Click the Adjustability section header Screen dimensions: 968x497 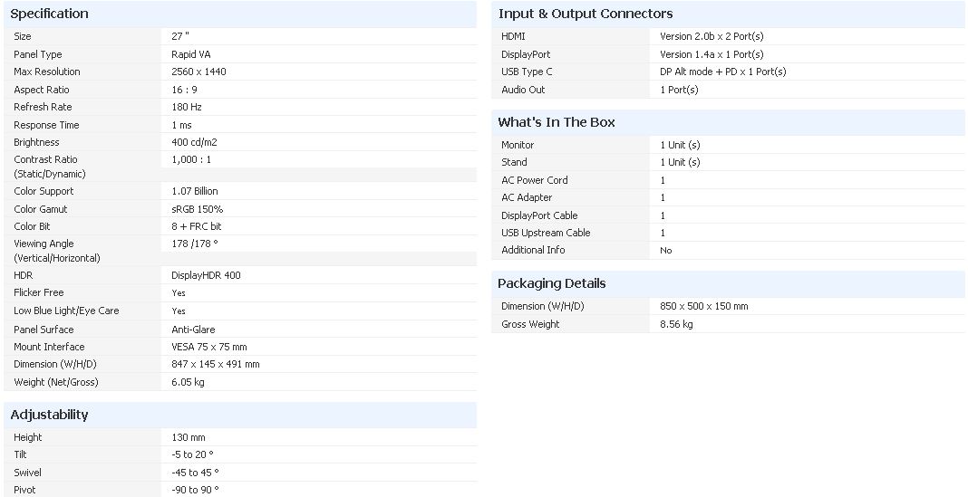[x=50, y=415]
